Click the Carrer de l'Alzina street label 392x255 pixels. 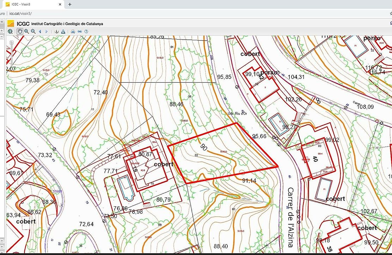290,217
